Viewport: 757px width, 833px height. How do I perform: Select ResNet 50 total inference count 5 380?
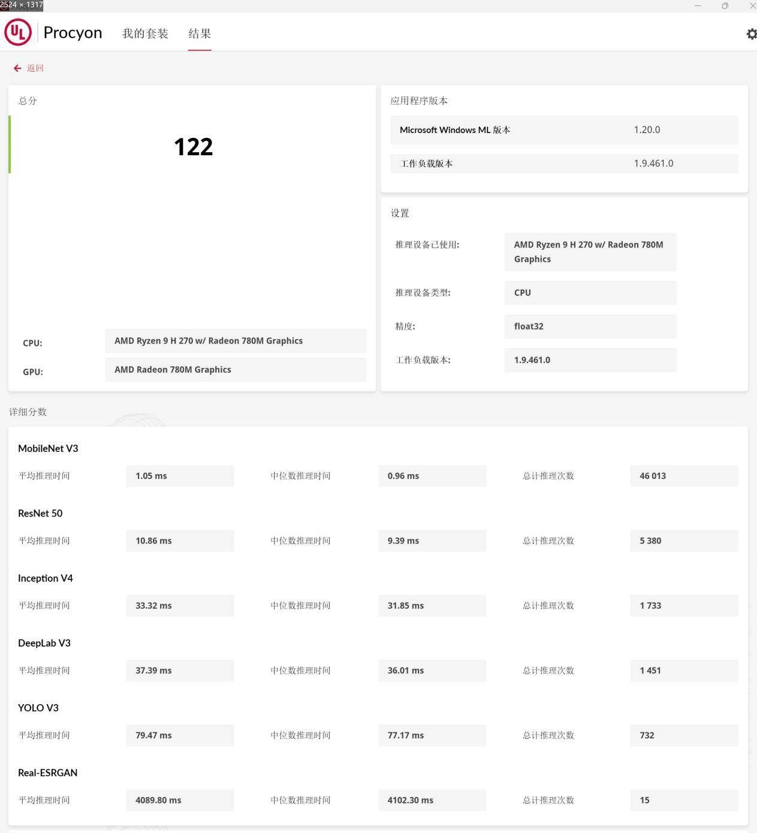click(x=683, y=541)
